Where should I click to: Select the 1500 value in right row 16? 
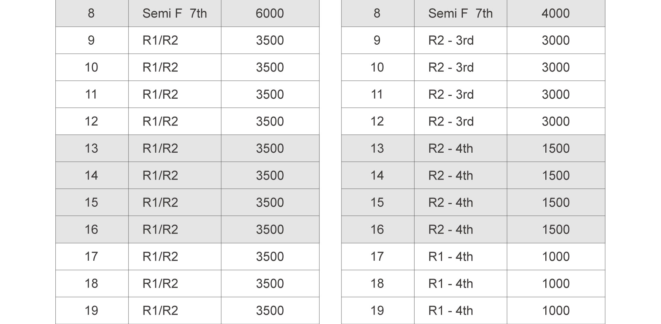[x=556, y=229]
